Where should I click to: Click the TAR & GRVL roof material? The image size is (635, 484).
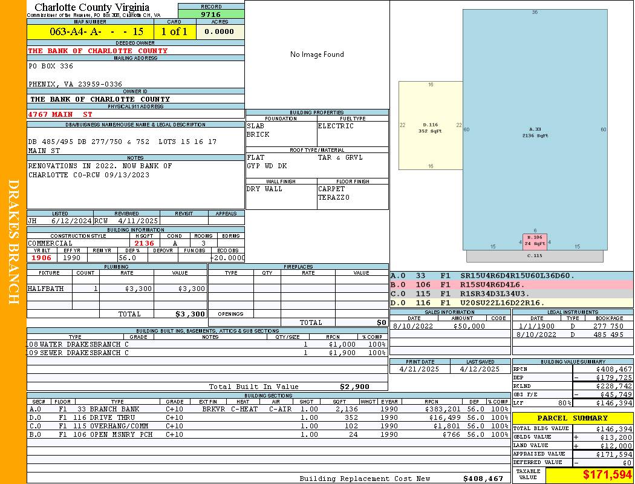click(340, 157)
